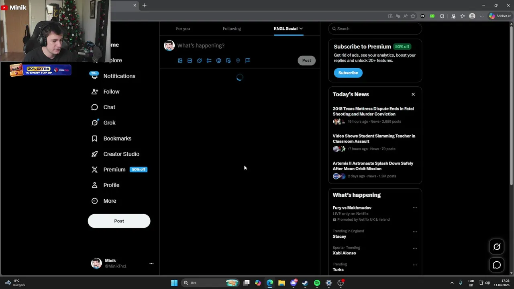Click the large white Post button
This screenshot has width=514, height=289.
pos(119,221)
